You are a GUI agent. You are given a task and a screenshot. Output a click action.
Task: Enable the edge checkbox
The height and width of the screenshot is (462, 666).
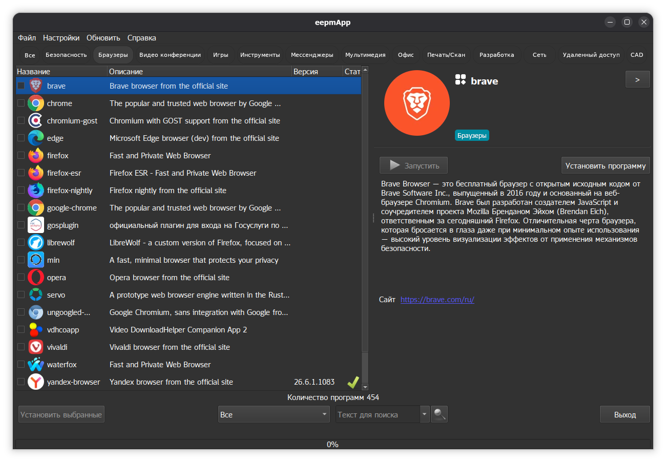pyautogui.click(x=21, y=138)
